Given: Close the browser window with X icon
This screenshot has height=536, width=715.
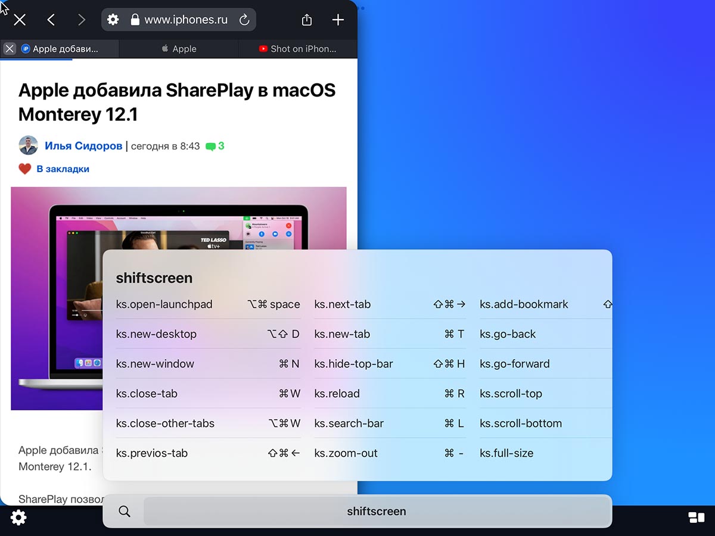Looking at the screenshot, I should tap(20, 20).
